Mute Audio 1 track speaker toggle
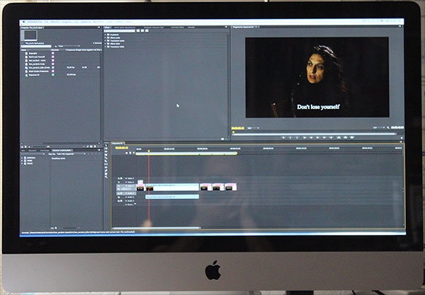 click(119, 194)
